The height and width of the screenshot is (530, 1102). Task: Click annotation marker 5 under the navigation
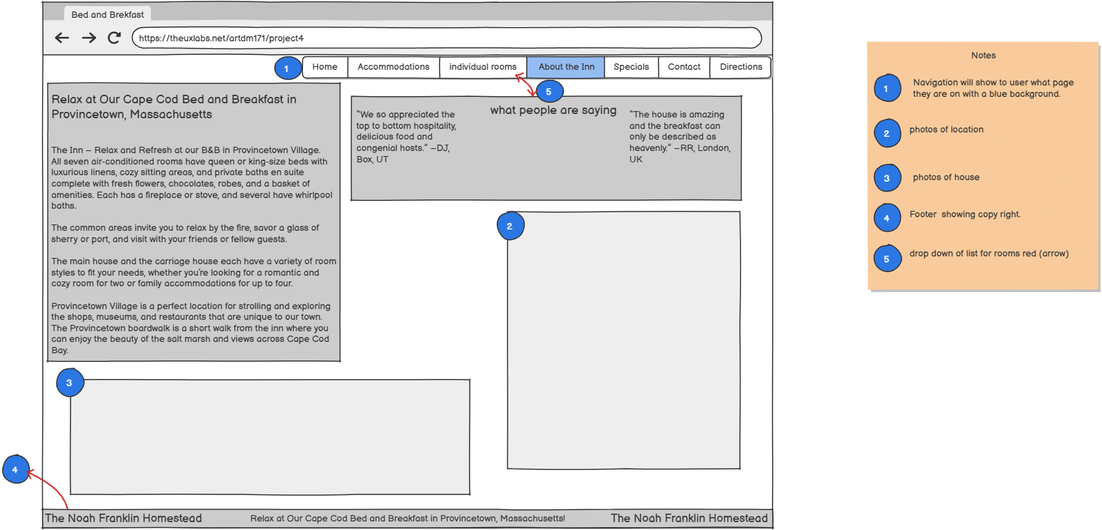548,92
